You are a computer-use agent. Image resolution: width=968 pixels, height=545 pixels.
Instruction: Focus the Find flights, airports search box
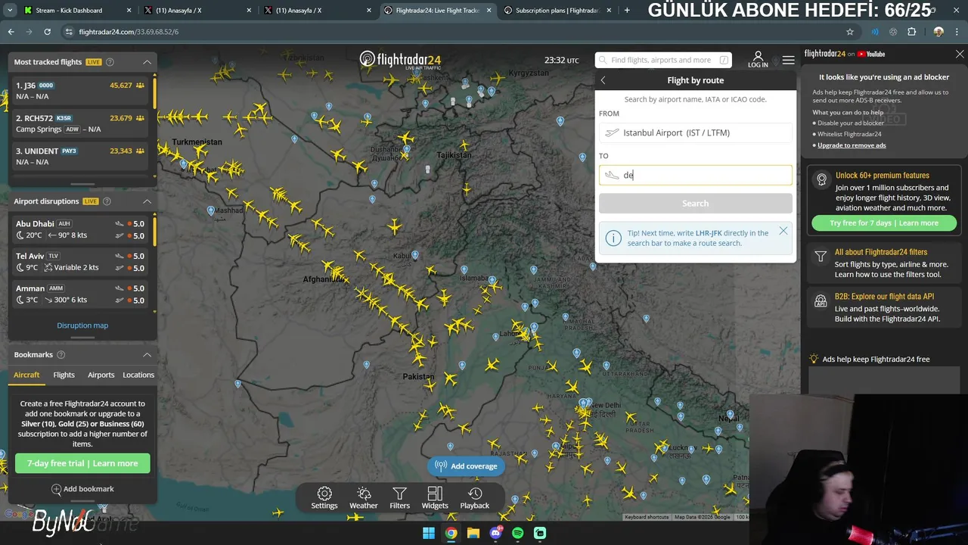click(663, 60)
